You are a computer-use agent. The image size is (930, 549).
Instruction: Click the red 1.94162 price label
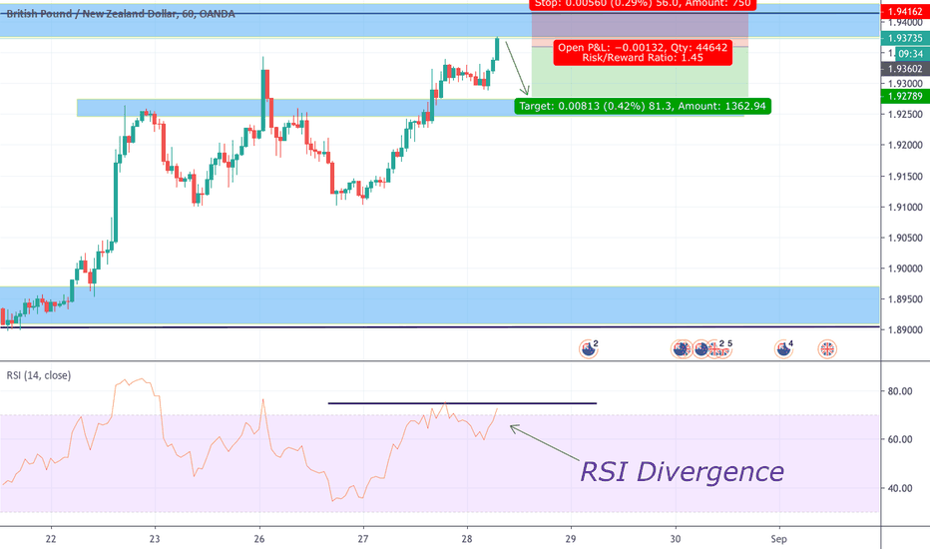(x=905, y=11)
